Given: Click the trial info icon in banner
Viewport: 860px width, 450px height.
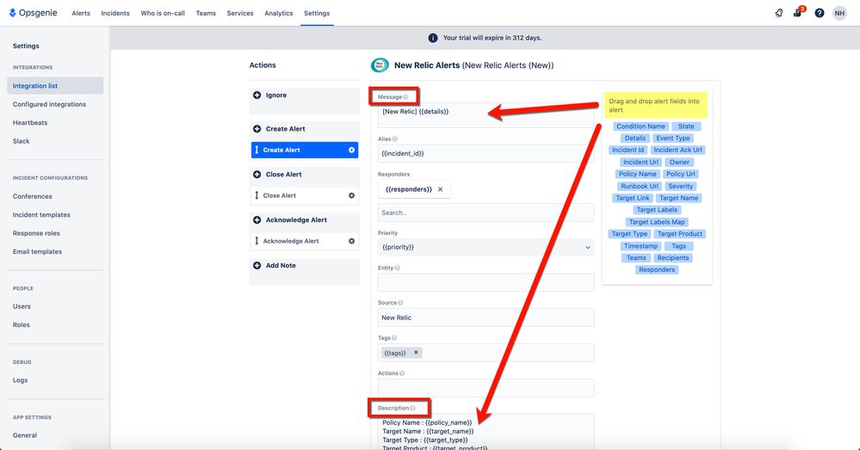Looking at the screenshot, I should click(433, 38).
